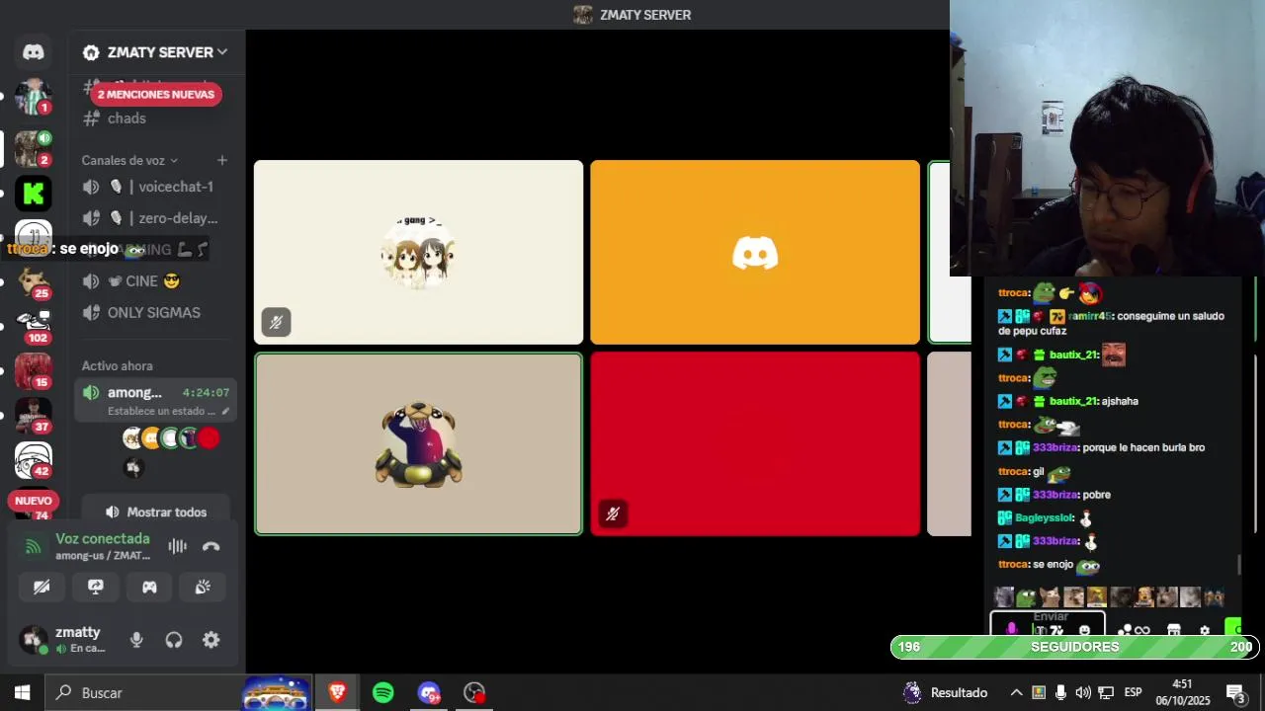
Task: Open system tray network icon
Action: (x=1106, y=692)
